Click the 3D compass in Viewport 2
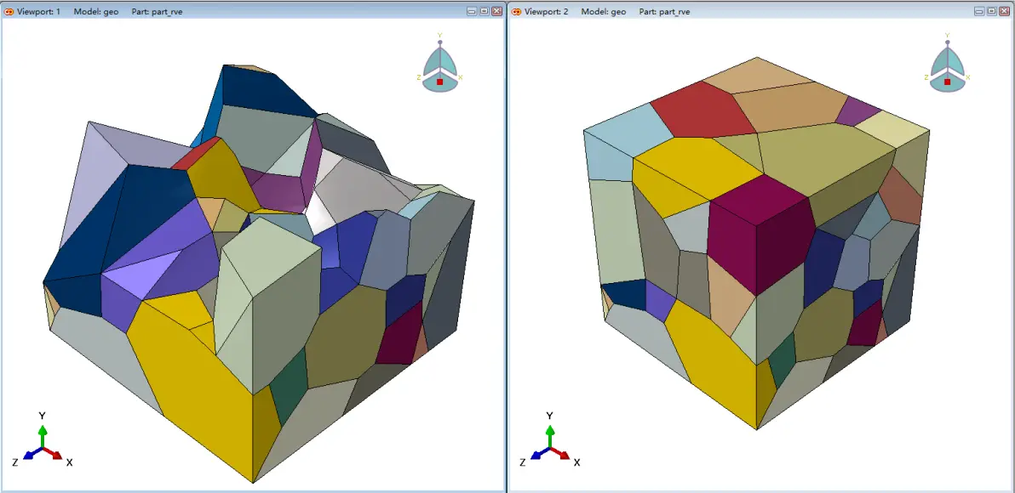1015x493 pixels. coord(947,63)
